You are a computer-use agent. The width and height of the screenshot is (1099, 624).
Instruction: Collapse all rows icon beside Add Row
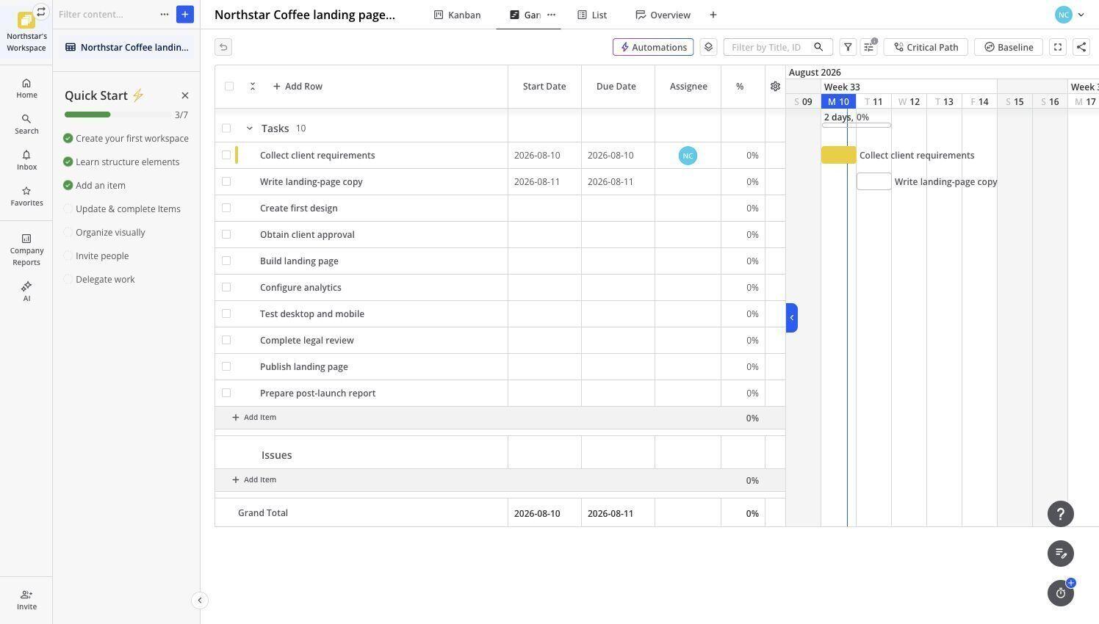tap(252, 86)
